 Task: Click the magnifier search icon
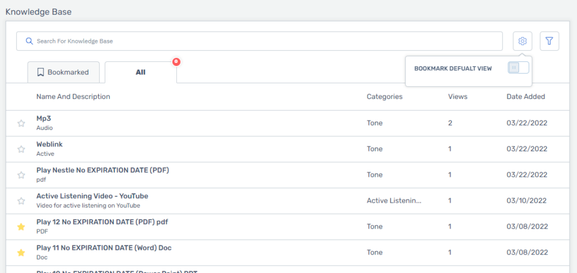[29, 41]
